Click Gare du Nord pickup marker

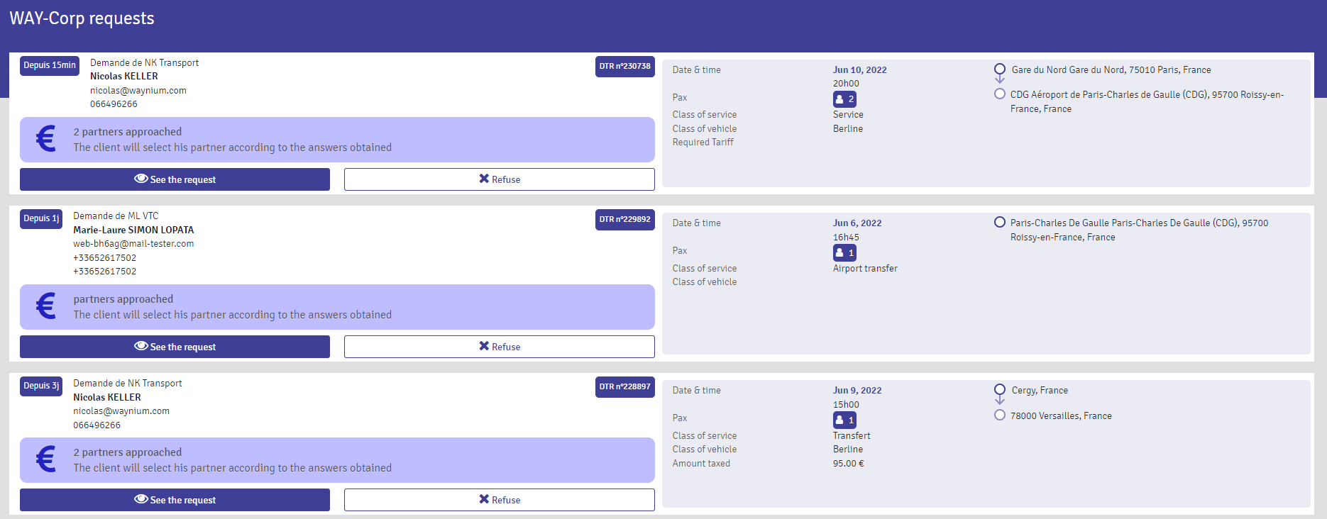pos(1000,69)
